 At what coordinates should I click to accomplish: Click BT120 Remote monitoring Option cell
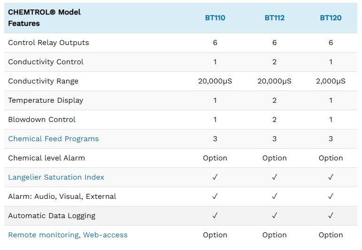pyautogui.click(x=331, y=235)
